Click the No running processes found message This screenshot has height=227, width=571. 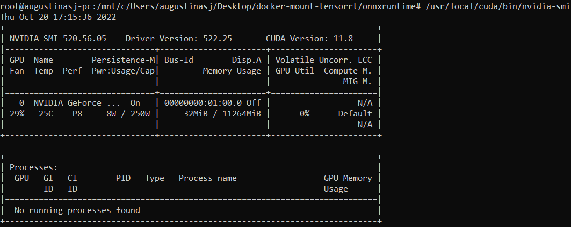(77, 210)
